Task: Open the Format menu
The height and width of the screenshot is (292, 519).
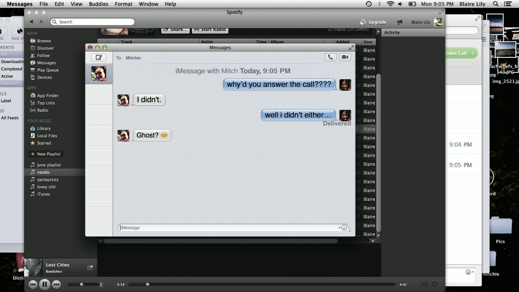Action: pos(123,4)
